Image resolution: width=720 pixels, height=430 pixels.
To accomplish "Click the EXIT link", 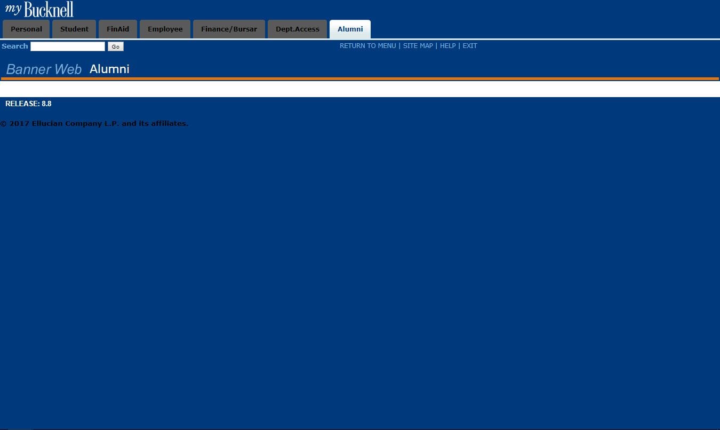I will coord(470,46).
